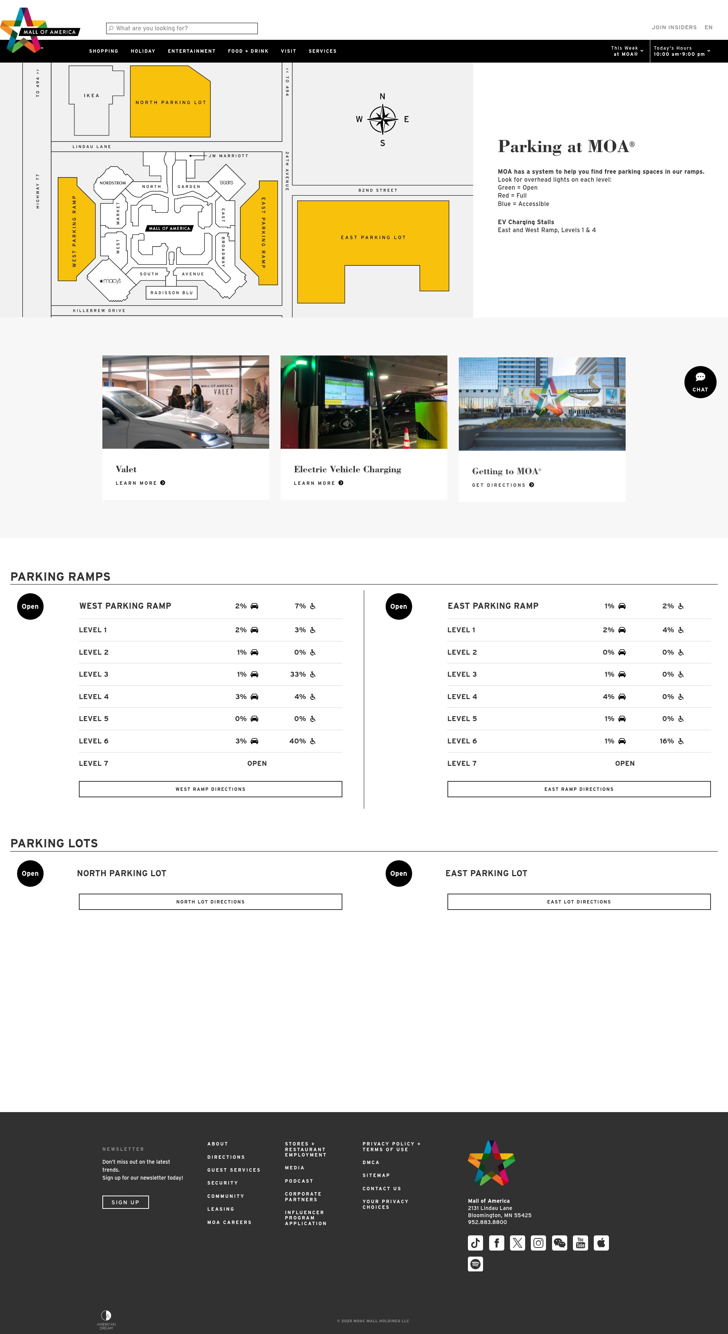Click the arrow icon beside Get Directions
The width and height of the screenshot is (728, 1334).
[x=532, y=485]
